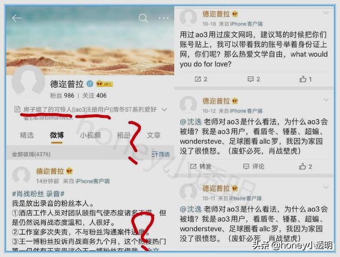Like the 10-12 post with thumbs-up

click(x=302, y=167)
